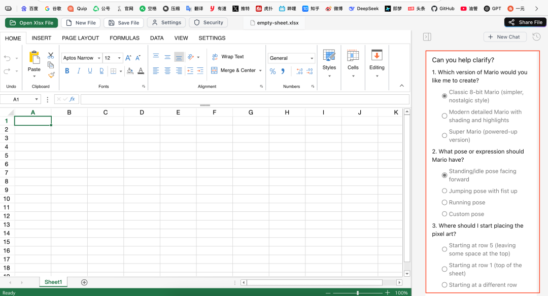The height and width of the screenshot is (296, 548).
Task: Select Starting at row 1 option
Action: click(x=444, y=269)
